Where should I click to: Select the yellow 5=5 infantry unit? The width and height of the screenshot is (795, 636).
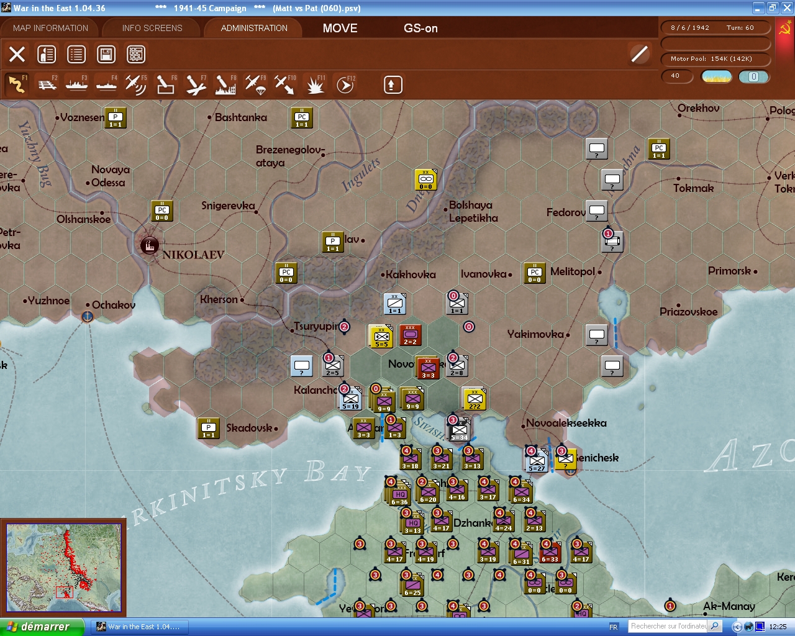[381, 337]
